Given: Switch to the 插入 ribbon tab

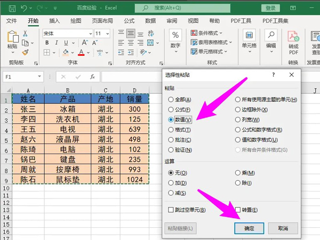Looking at the screenshot, I should (x=54, y=21).
